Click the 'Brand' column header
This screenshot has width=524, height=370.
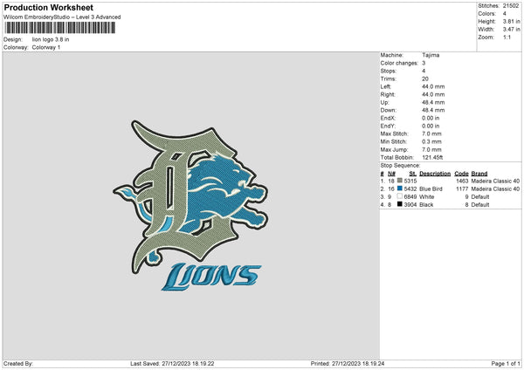tap(479, 174)
